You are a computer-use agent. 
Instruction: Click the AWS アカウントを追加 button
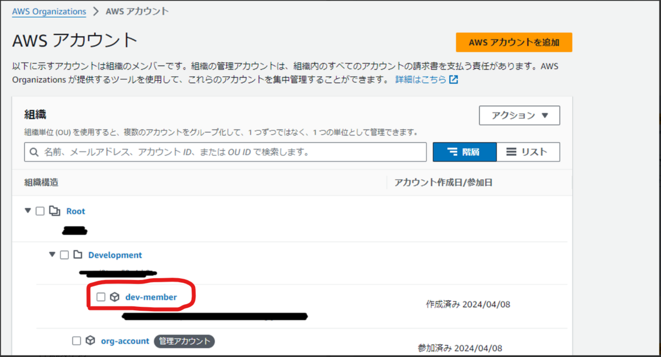coord(514,42)
